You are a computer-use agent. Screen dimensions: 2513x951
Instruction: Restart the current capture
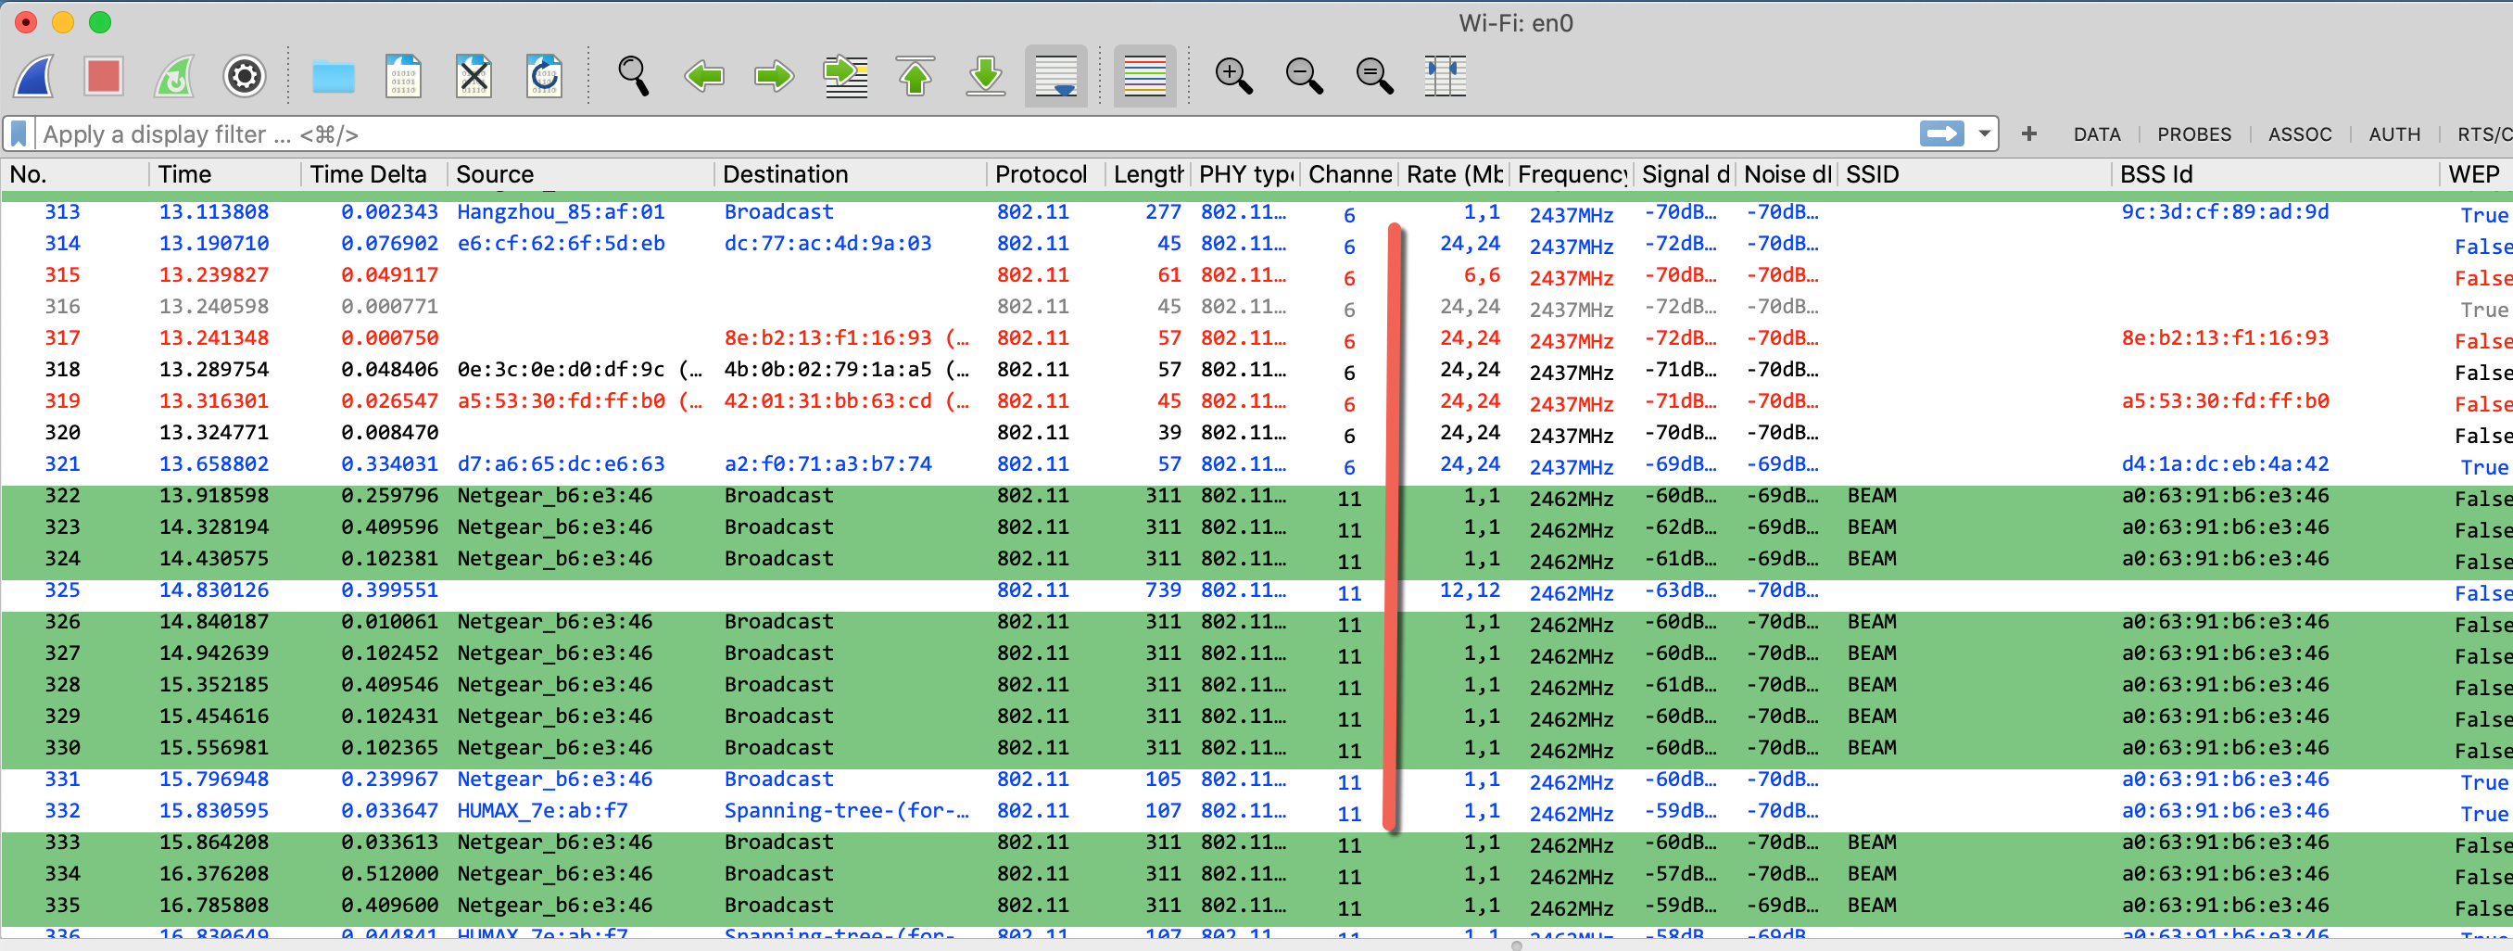pos(174,76)
